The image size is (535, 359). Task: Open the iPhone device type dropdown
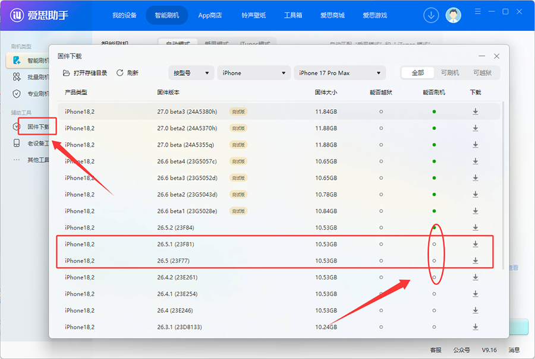point(254,73)
